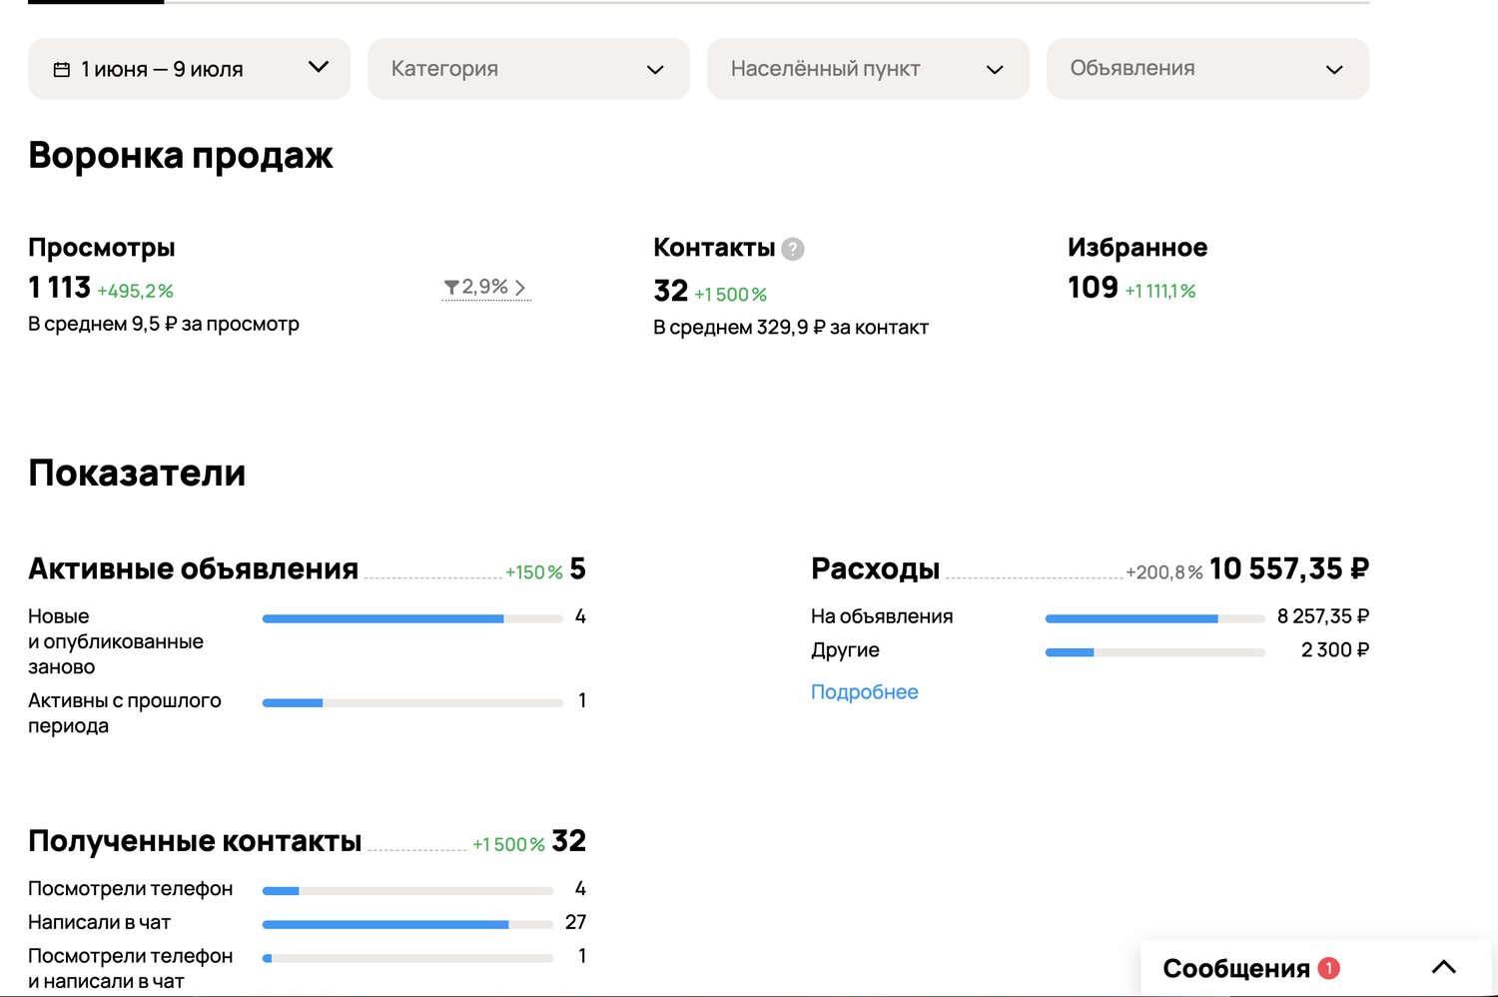This screenshot has width=1498, height=997.
Task: Click the Показатели heading
Action: [x=137, y=473]
